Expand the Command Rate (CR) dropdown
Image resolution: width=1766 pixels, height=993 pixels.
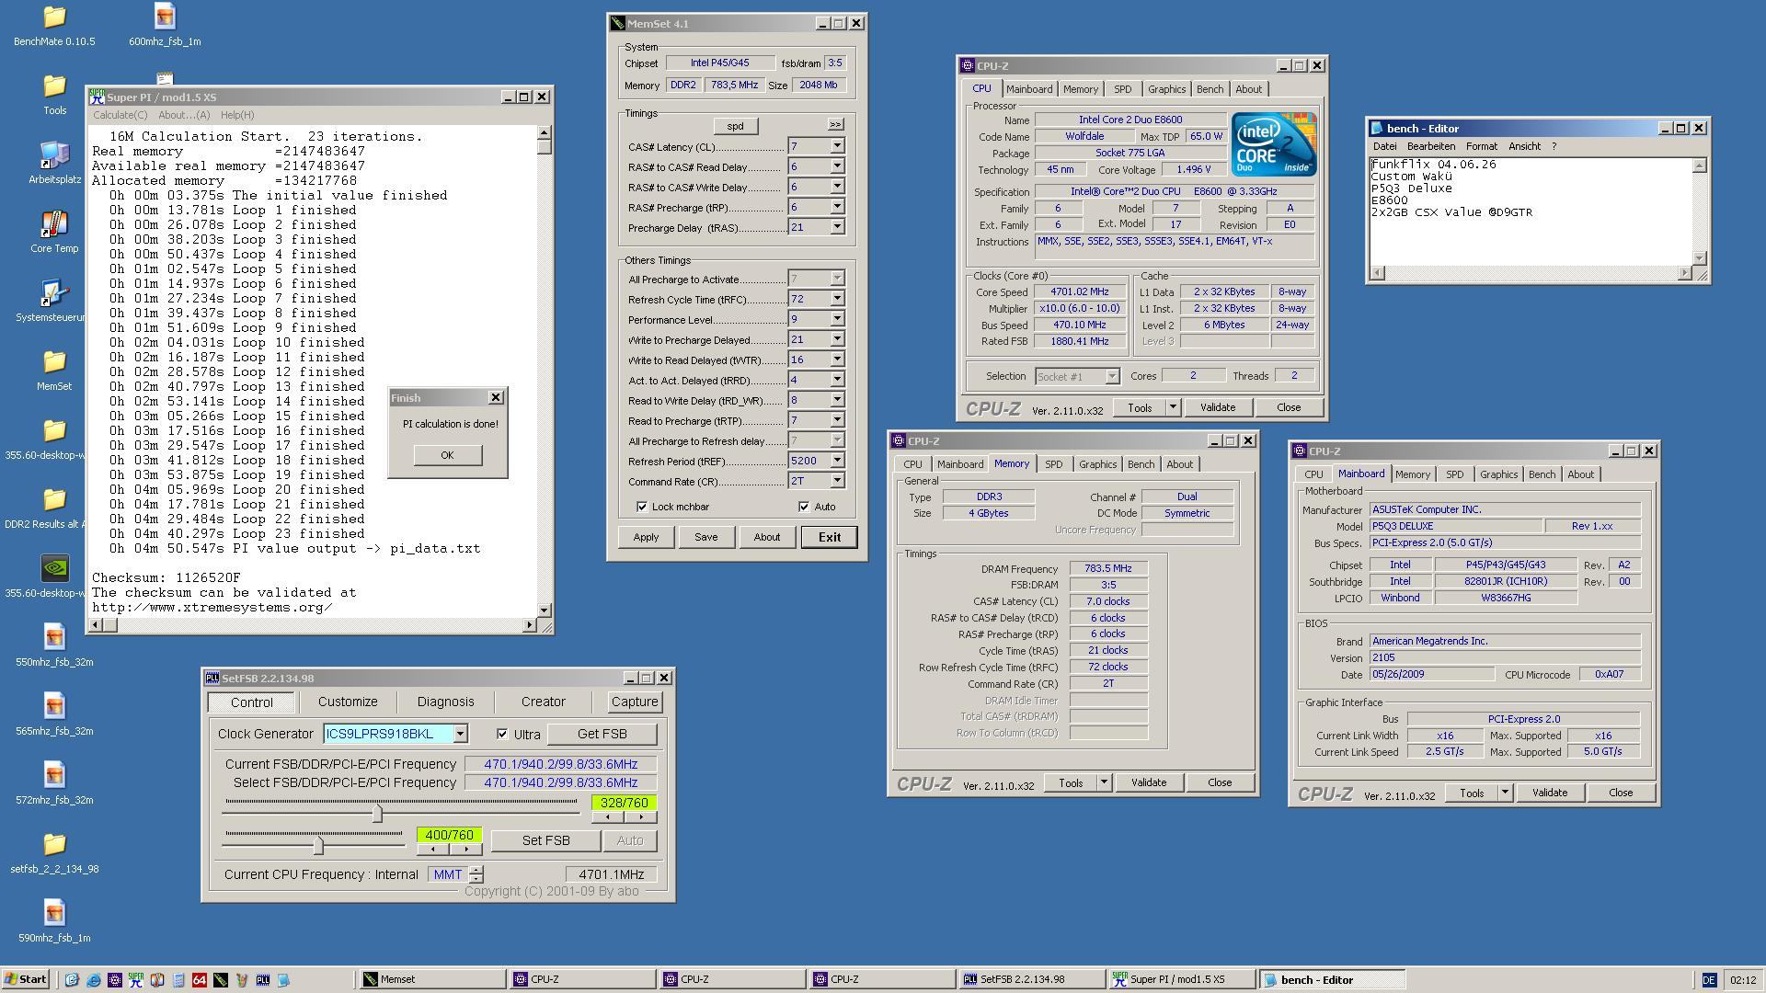(837, 481)
